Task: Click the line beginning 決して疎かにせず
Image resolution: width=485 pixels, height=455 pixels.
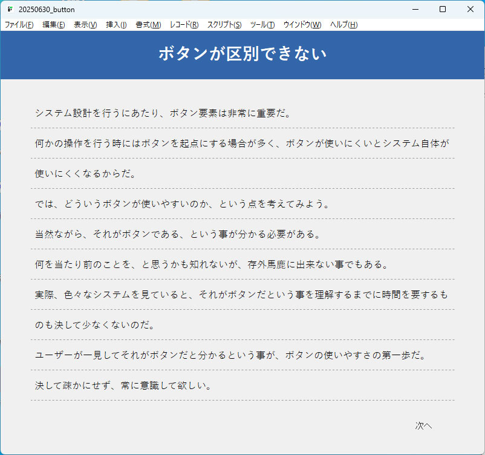Action: pos(123,385)
